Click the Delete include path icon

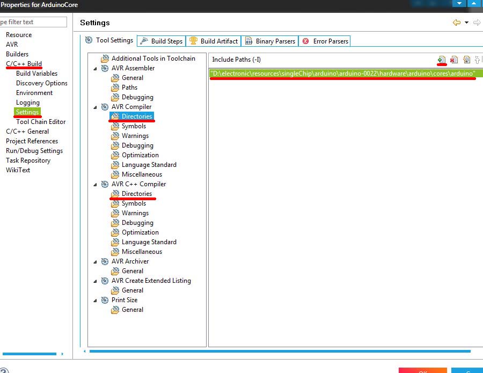tap(454, 60)
